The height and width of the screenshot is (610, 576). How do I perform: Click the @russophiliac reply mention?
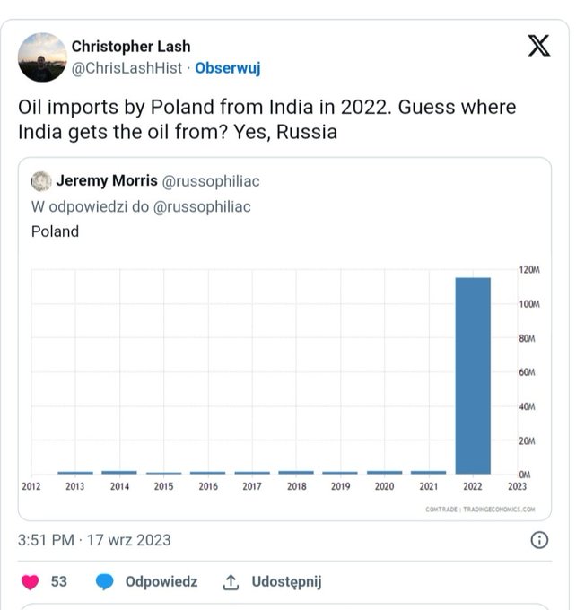205,206
